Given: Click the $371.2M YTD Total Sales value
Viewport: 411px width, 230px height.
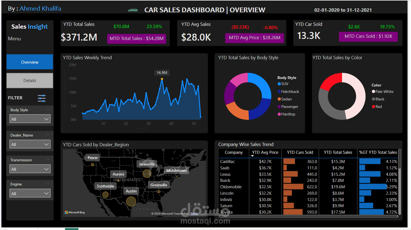Looking at the screenshot, I should 79,37.
